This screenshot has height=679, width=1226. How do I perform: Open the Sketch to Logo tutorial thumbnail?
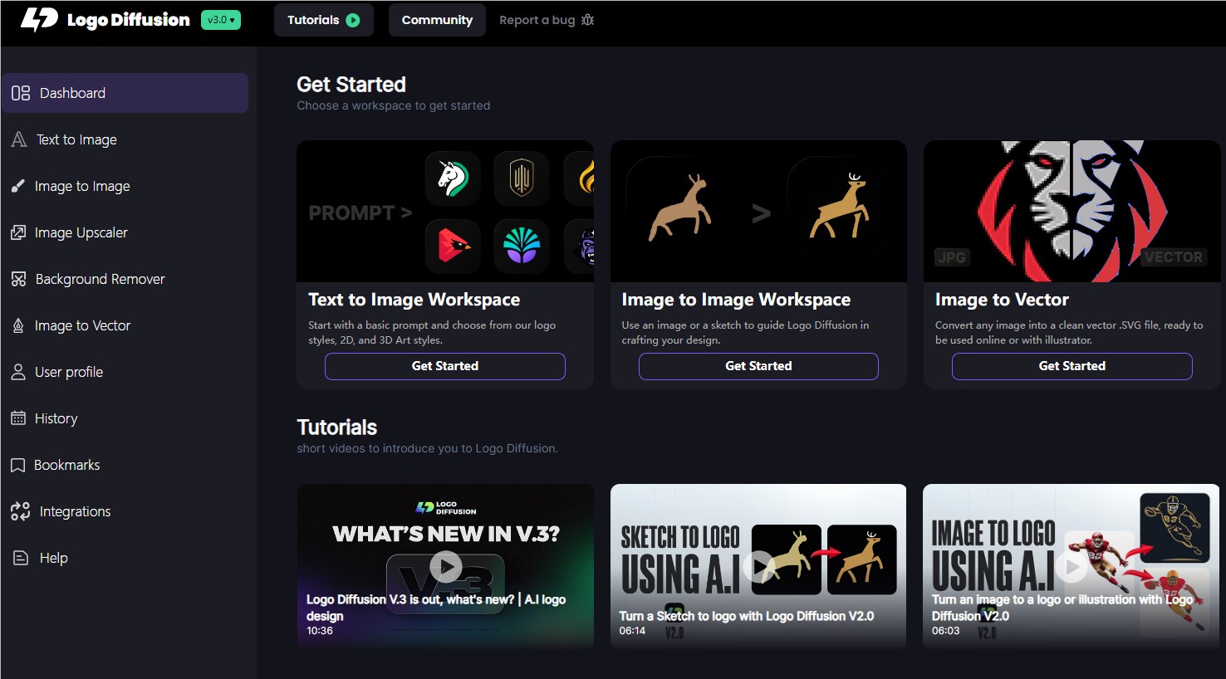758,566
